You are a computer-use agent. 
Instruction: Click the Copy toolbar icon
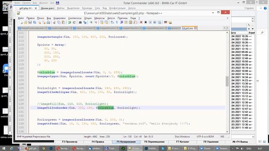click(59, 22)
